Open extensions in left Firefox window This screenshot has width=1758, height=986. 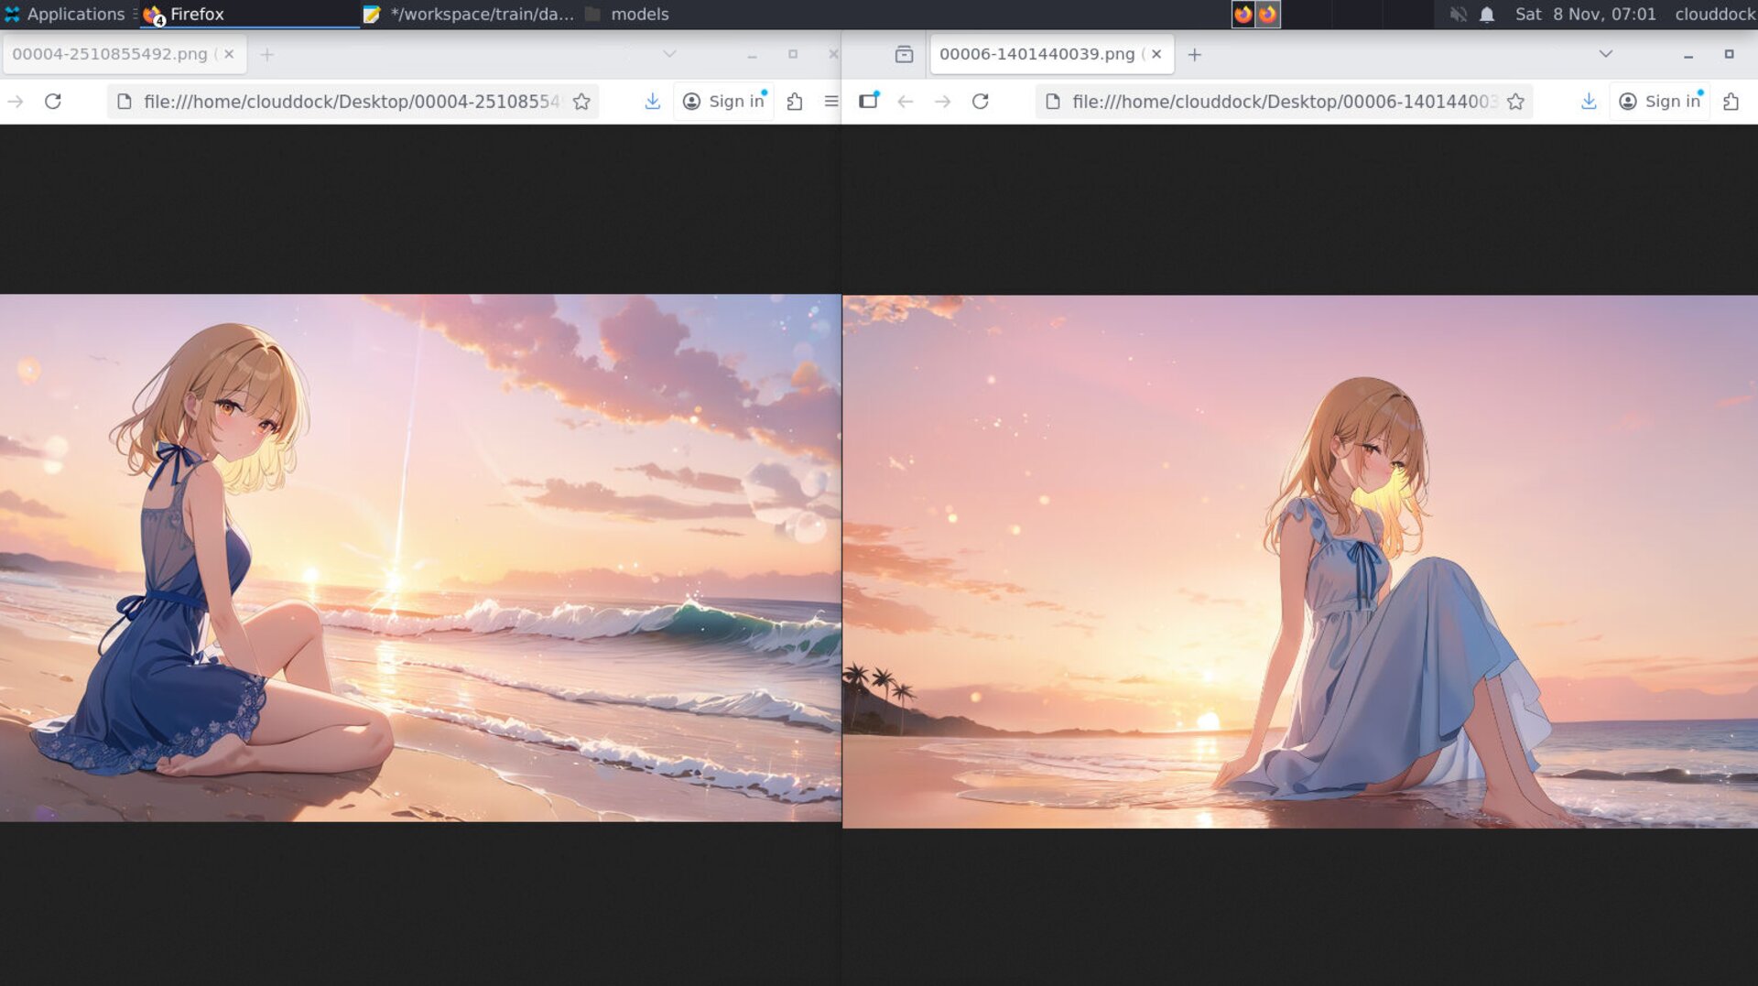coord(795,102)
